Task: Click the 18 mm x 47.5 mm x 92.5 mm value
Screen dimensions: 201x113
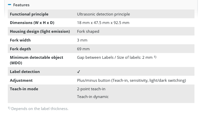Action: click(103, 22)
